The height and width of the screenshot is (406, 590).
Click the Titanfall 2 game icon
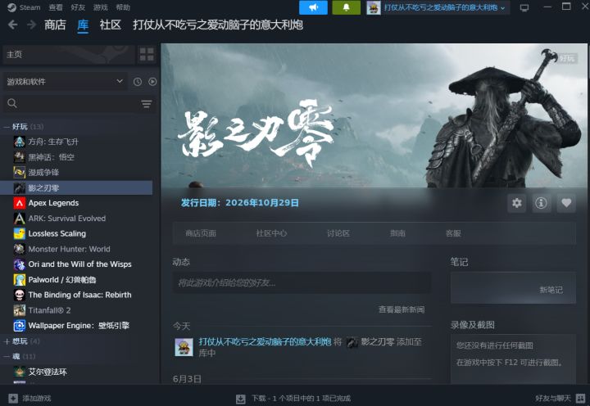pyautogui.click(x=19, y=310)
